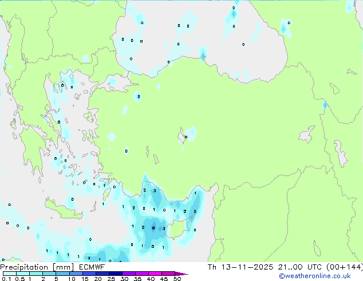Viewport: 363px width, 281px height.
Task: Click the 1–2 mm legend color swatch
Action: click(x=36, y=274)
